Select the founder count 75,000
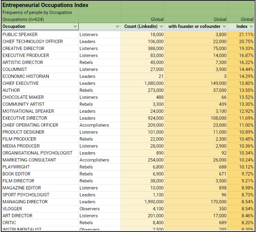 click(x=196, y=49)
